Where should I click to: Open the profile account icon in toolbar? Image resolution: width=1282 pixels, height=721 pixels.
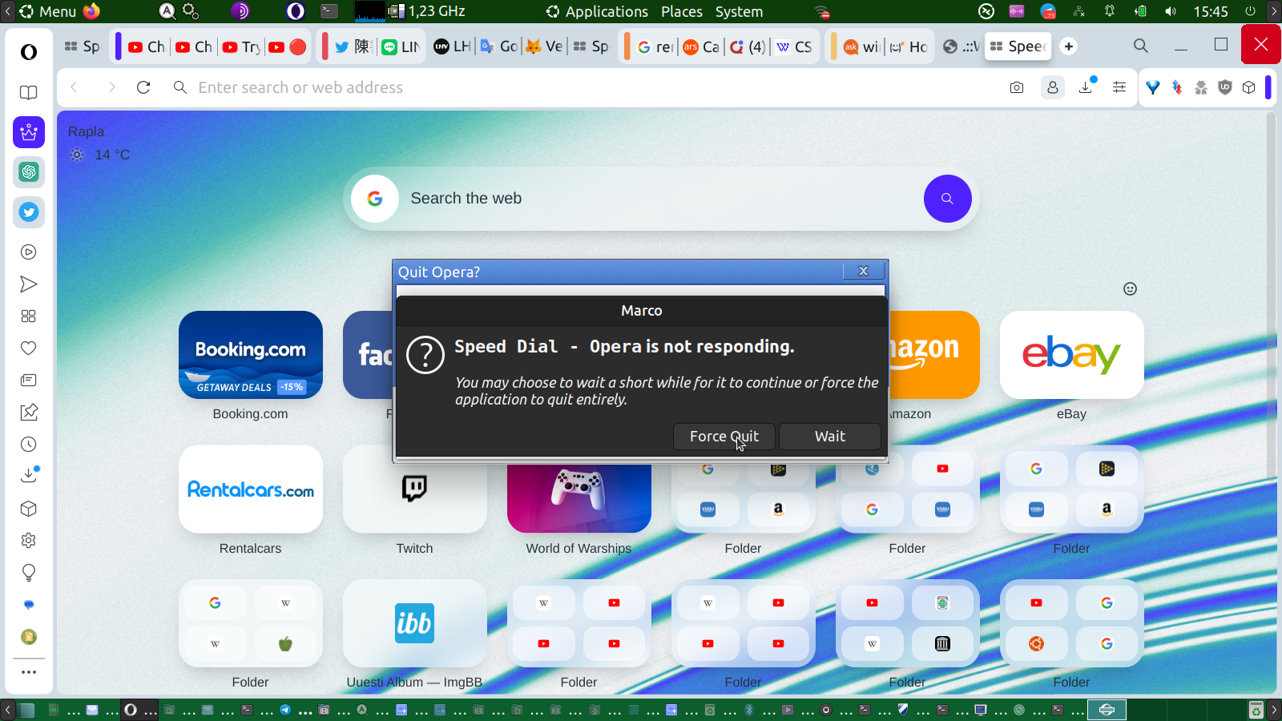pyautogui.click(x=1053, y=87)
